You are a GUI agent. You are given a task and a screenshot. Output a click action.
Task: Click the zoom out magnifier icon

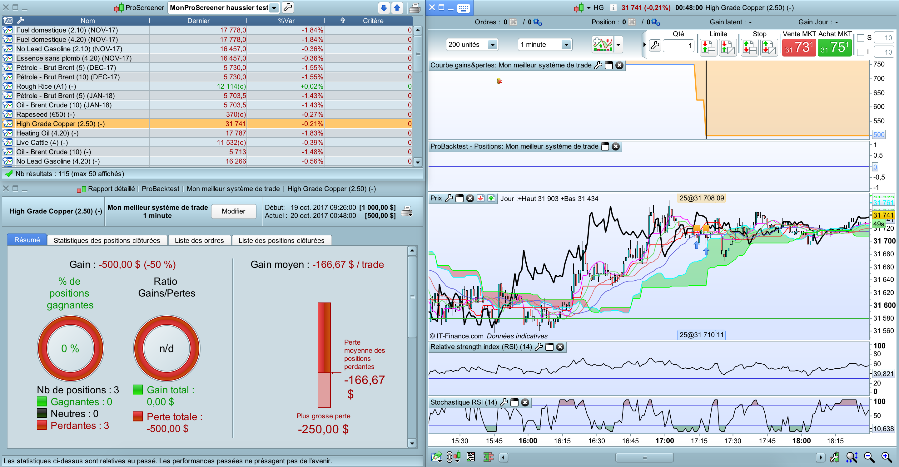click(869, 457)
